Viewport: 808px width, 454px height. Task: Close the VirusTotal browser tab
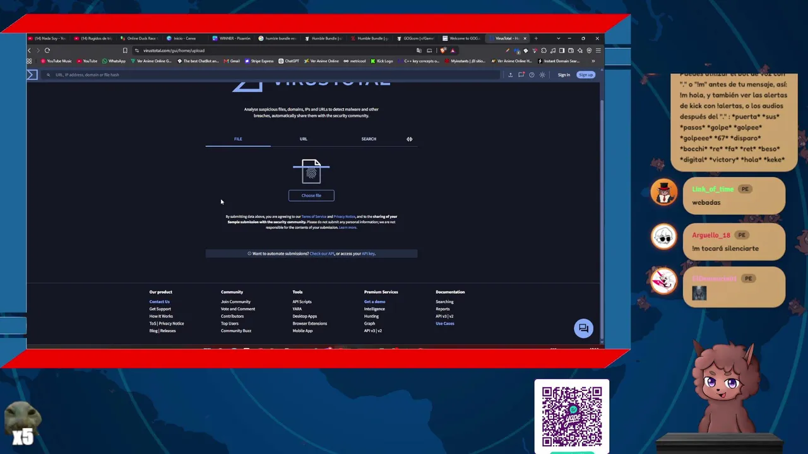pos(525,38)
